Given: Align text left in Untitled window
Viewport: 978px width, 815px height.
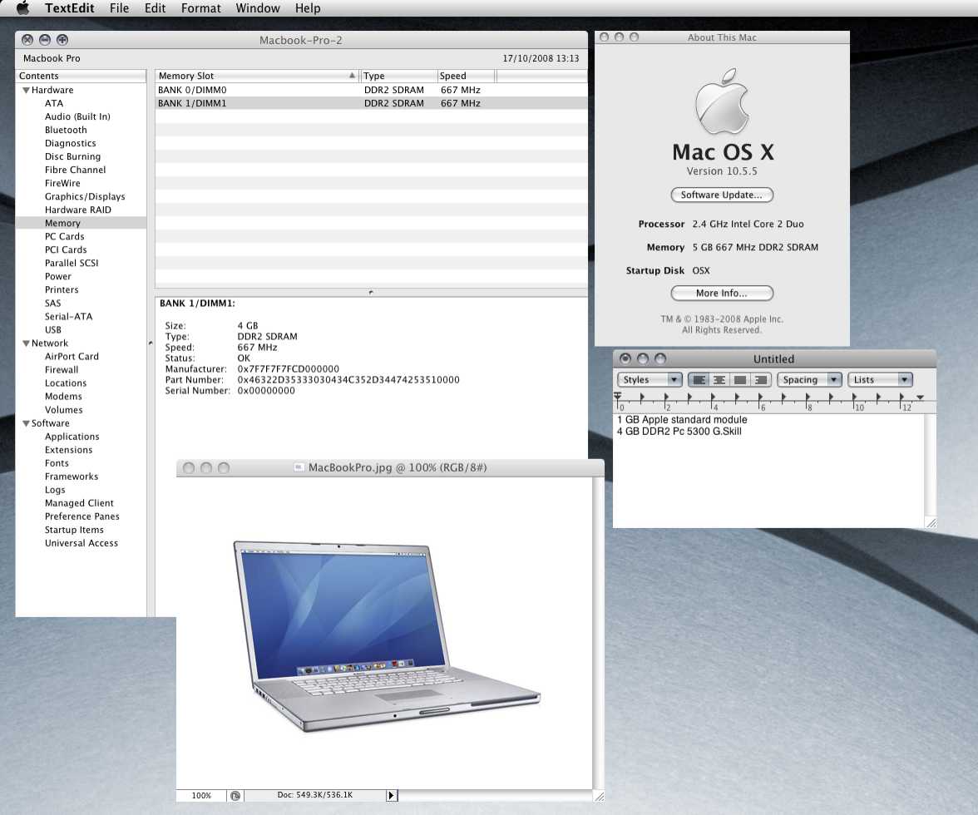Looking at the screenshot, I should pyautogui.click(x=699, y=380).
